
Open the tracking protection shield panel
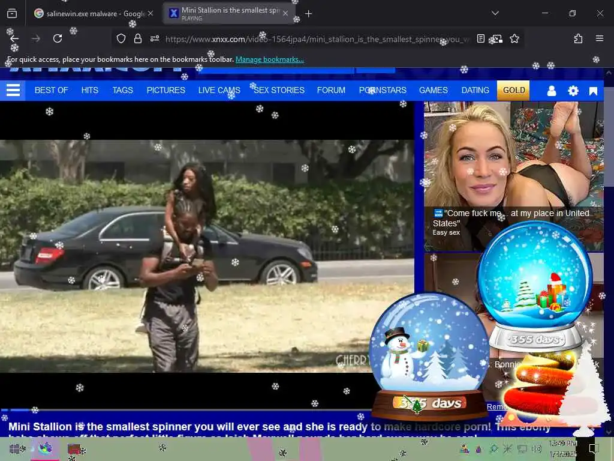coord(121,38)
